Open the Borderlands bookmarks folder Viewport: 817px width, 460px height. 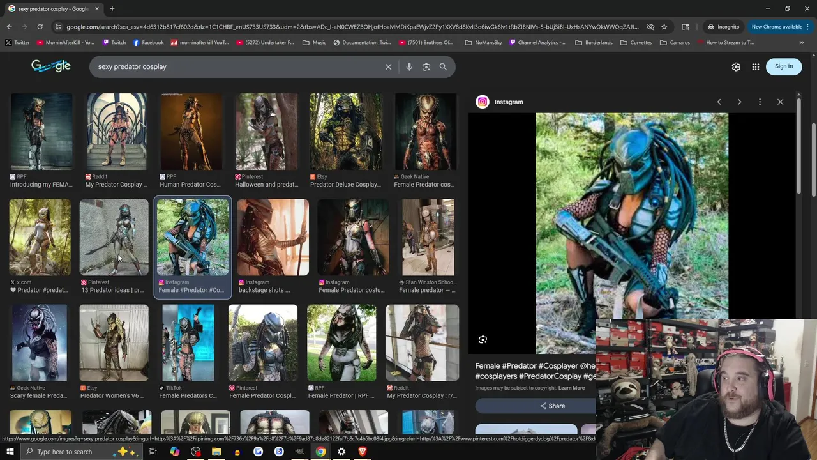[594, 43]
